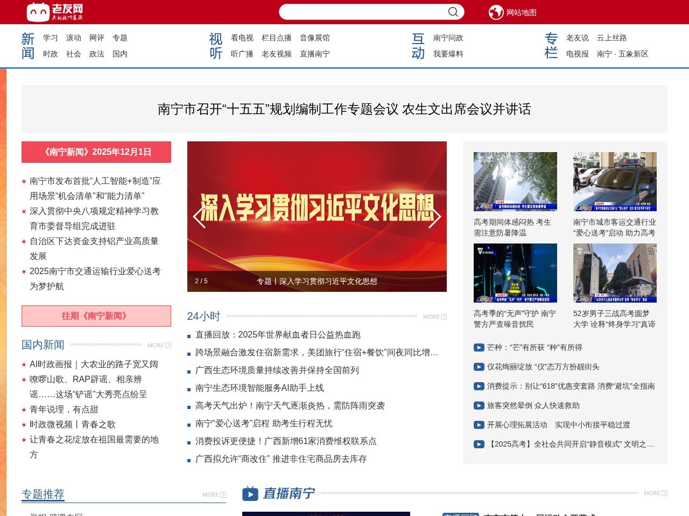Image resolution: width=689 pixels, height=516 pixels.
Task: Click the 老友网 logo icon
Action: point(38,11)
